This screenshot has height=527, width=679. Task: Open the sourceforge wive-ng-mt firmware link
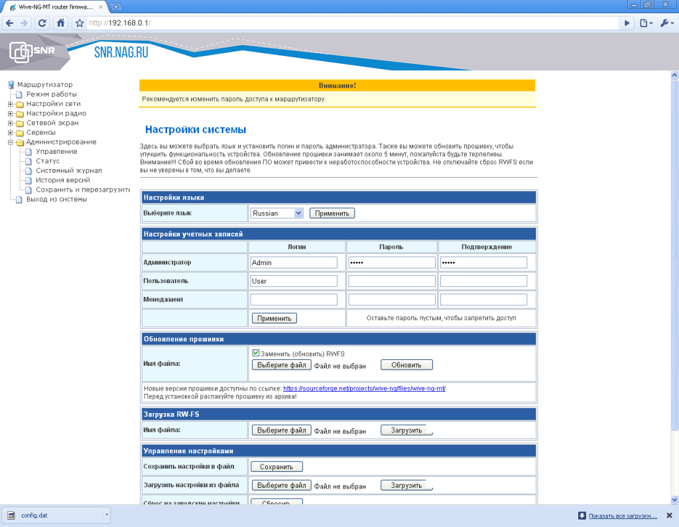coord(364,388)
